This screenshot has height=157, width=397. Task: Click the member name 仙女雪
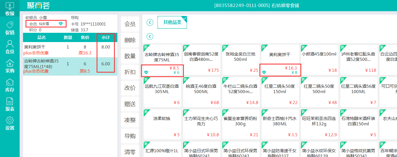[44, 24]
